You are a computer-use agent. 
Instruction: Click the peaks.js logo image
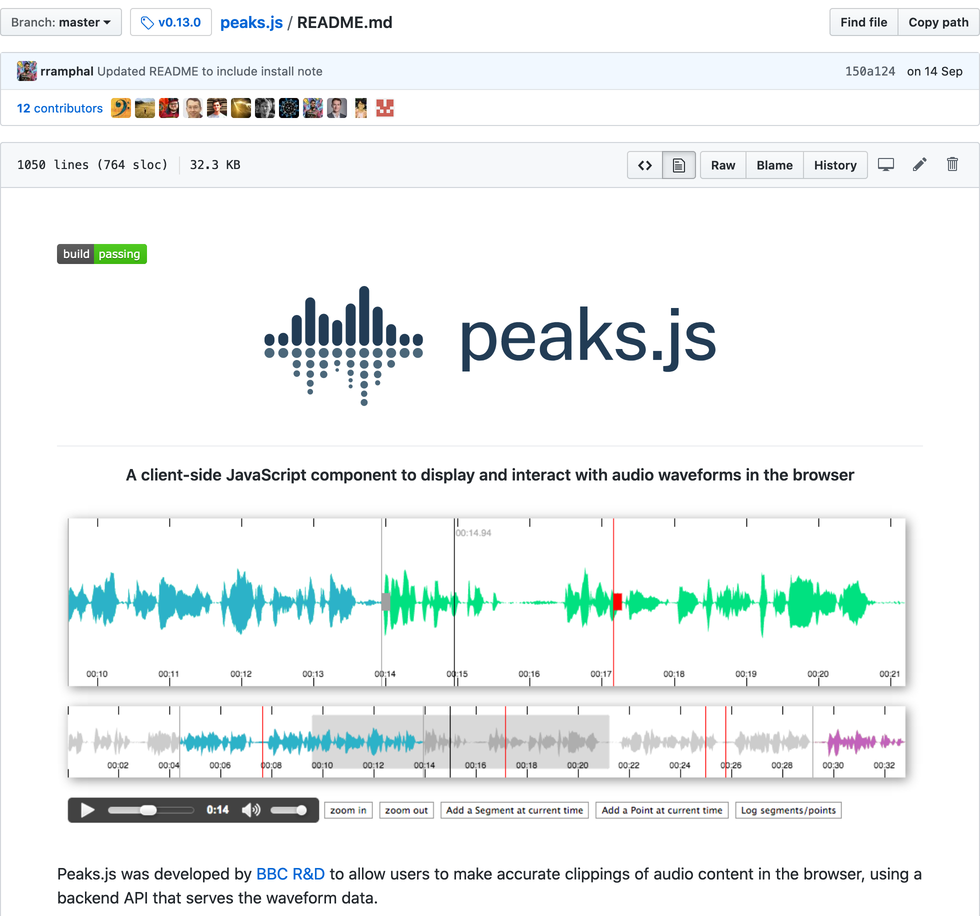click(x=490, y=345)
